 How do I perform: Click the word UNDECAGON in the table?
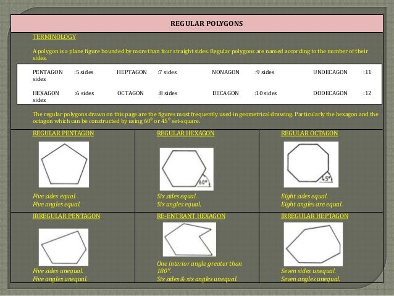coord(330,72)
